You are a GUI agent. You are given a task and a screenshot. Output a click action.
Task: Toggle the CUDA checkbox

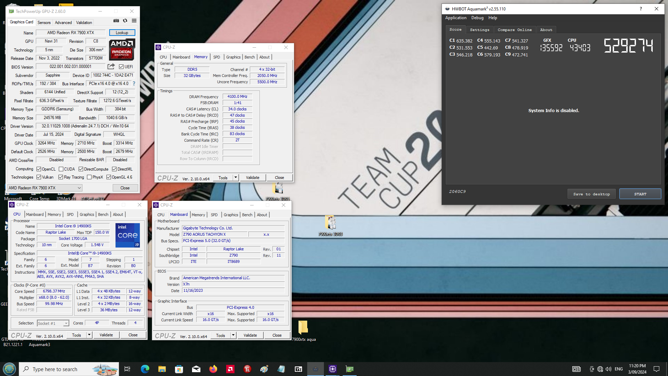[61, 169]
